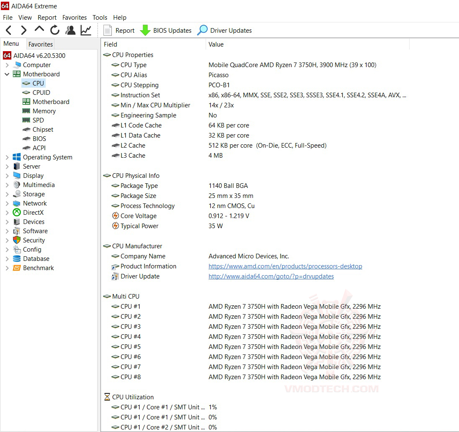Expand the DirectX tree node

click(x=7, y=213)
